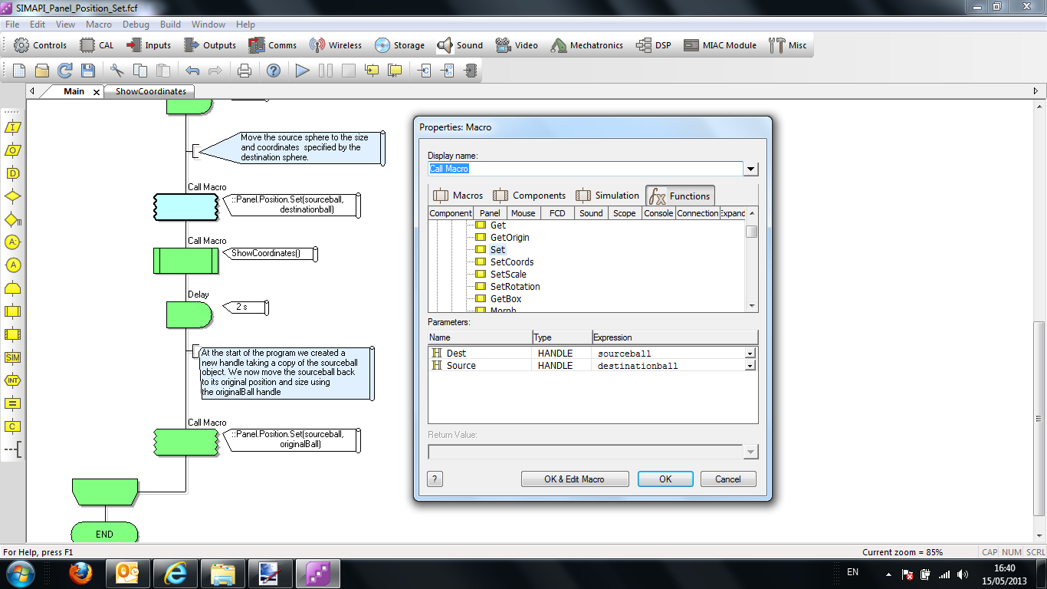The height and width of the screenshot is (589, 1047).
Task: Open the MIAC Module category
Action: tap(720, 45)
